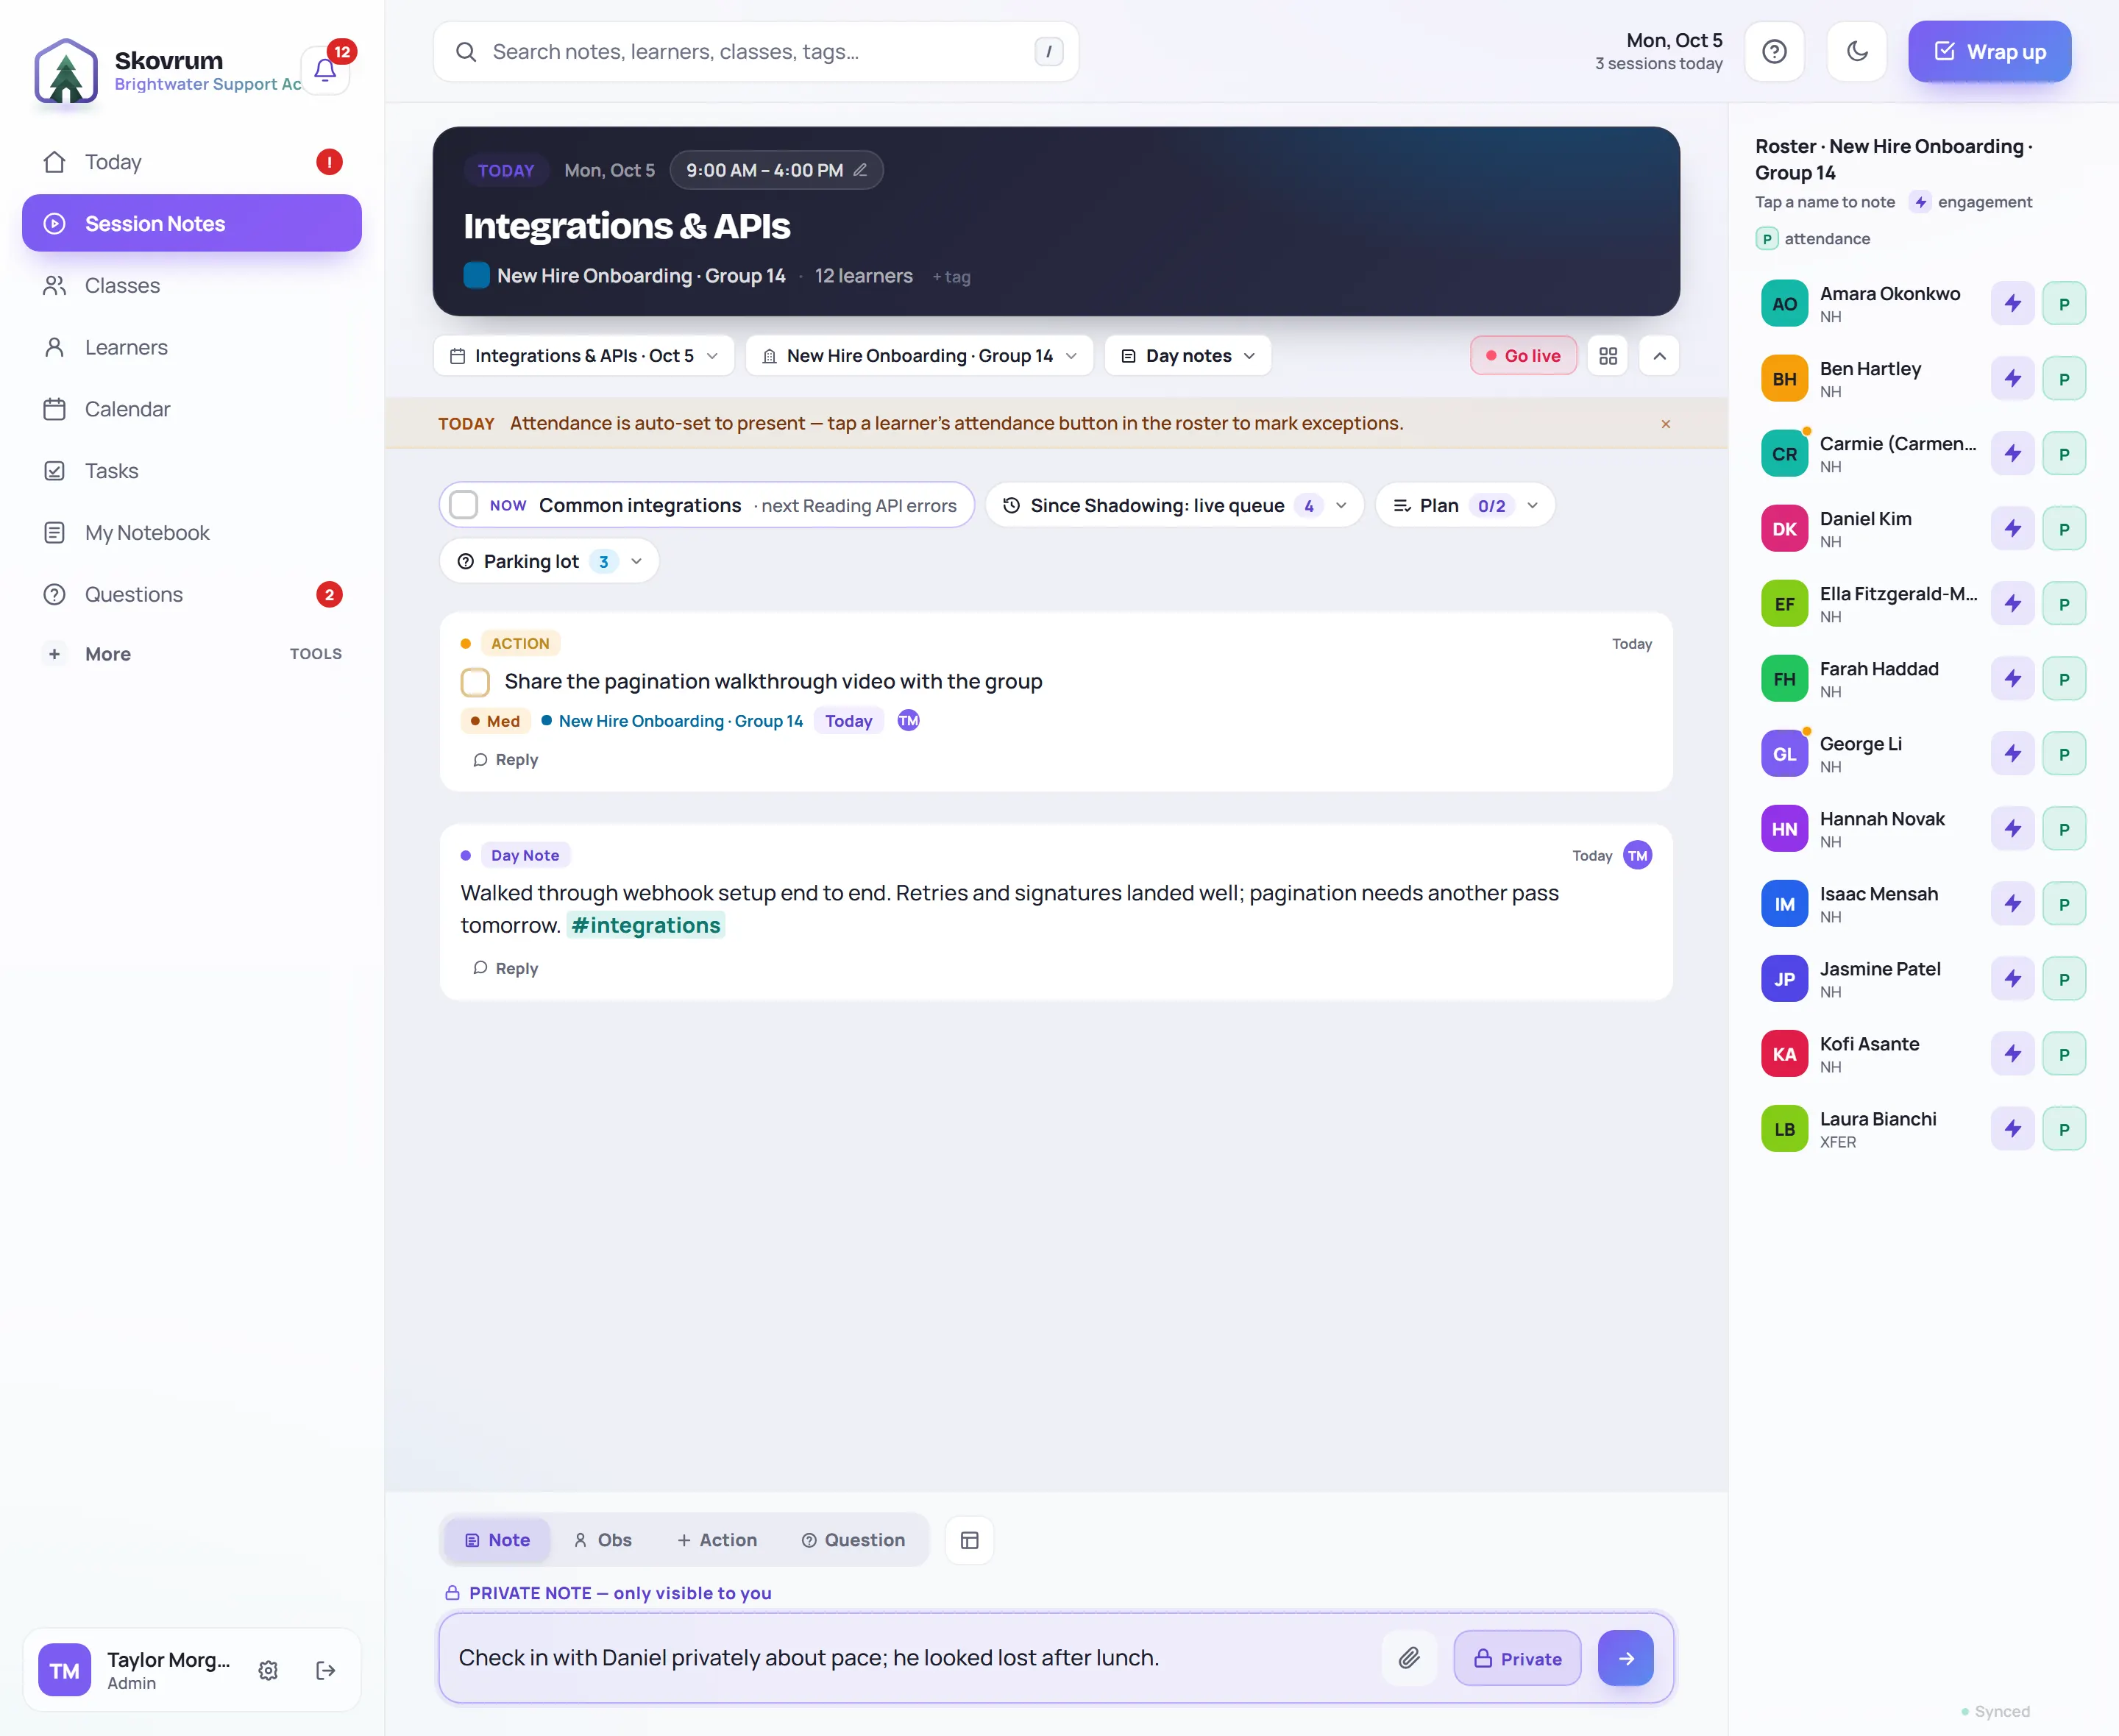Open the Integrations & APIs · Oct 5 dropdown
The width and height of the screenshot is (2119, 1736).
tap(584, 356)
